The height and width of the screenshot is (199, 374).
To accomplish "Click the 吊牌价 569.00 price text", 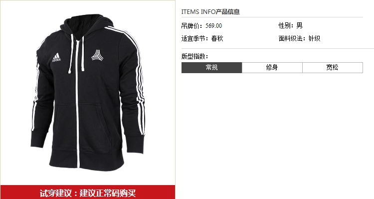I will click(201, 26).
